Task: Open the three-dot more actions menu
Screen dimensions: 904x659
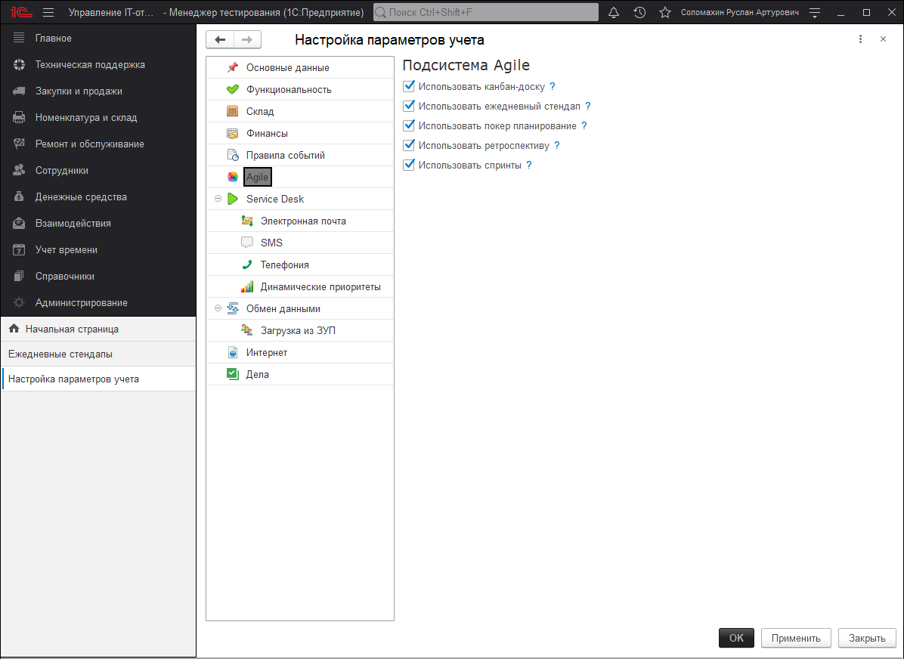Action: (x=860, y=39)
